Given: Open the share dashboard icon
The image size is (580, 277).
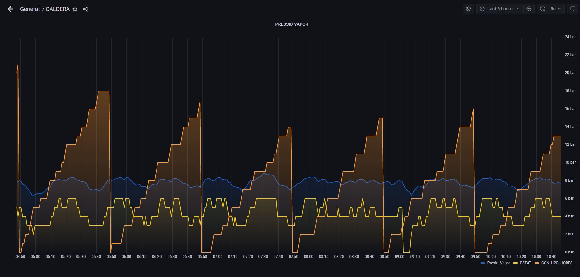Looking at the screenshot, I should pyautogui.click(x=86, y=9).
